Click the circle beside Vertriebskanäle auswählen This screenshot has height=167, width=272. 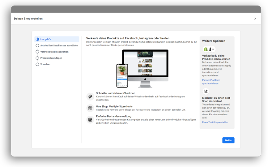click(x=37, y=52)
